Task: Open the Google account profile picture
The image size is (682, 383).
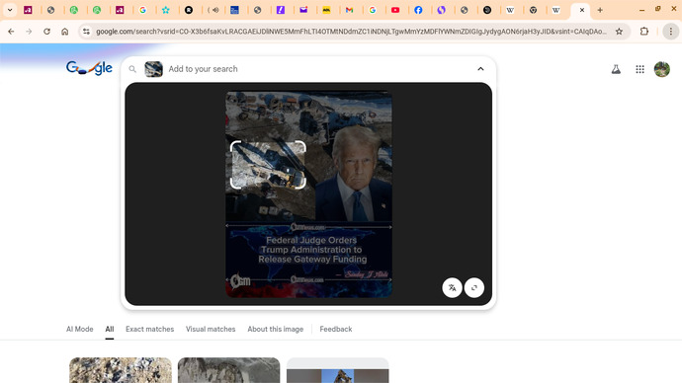Action: click(662, 69)
